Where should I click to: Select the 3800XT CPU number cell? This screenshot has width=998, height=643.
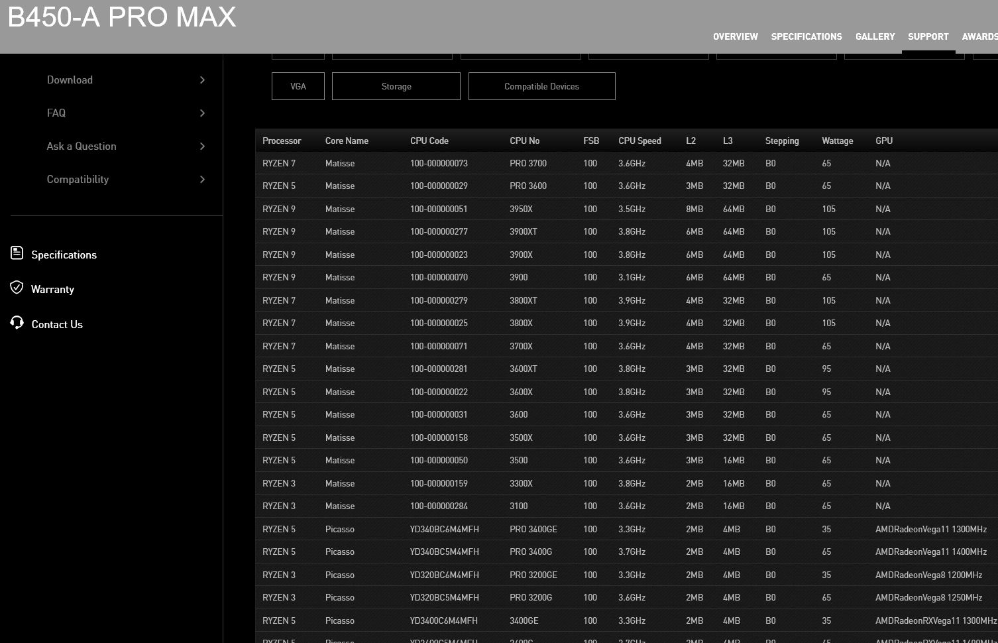pyautogui.click(x=524, y=300)
